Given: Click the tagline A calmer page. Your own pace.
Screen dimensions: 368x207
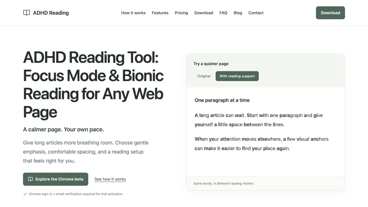Looking at the screenshot, I should point(64,129).
